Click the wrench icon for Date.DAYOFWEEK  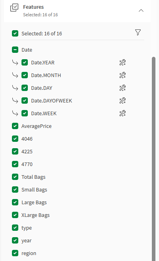(x=122, y=101)
